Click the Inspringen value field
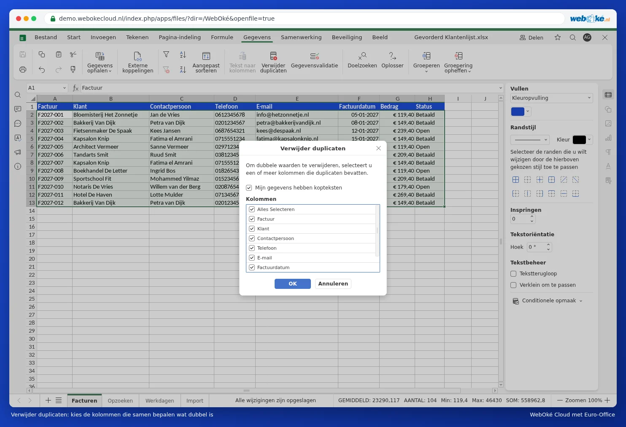 click(520, 219)
